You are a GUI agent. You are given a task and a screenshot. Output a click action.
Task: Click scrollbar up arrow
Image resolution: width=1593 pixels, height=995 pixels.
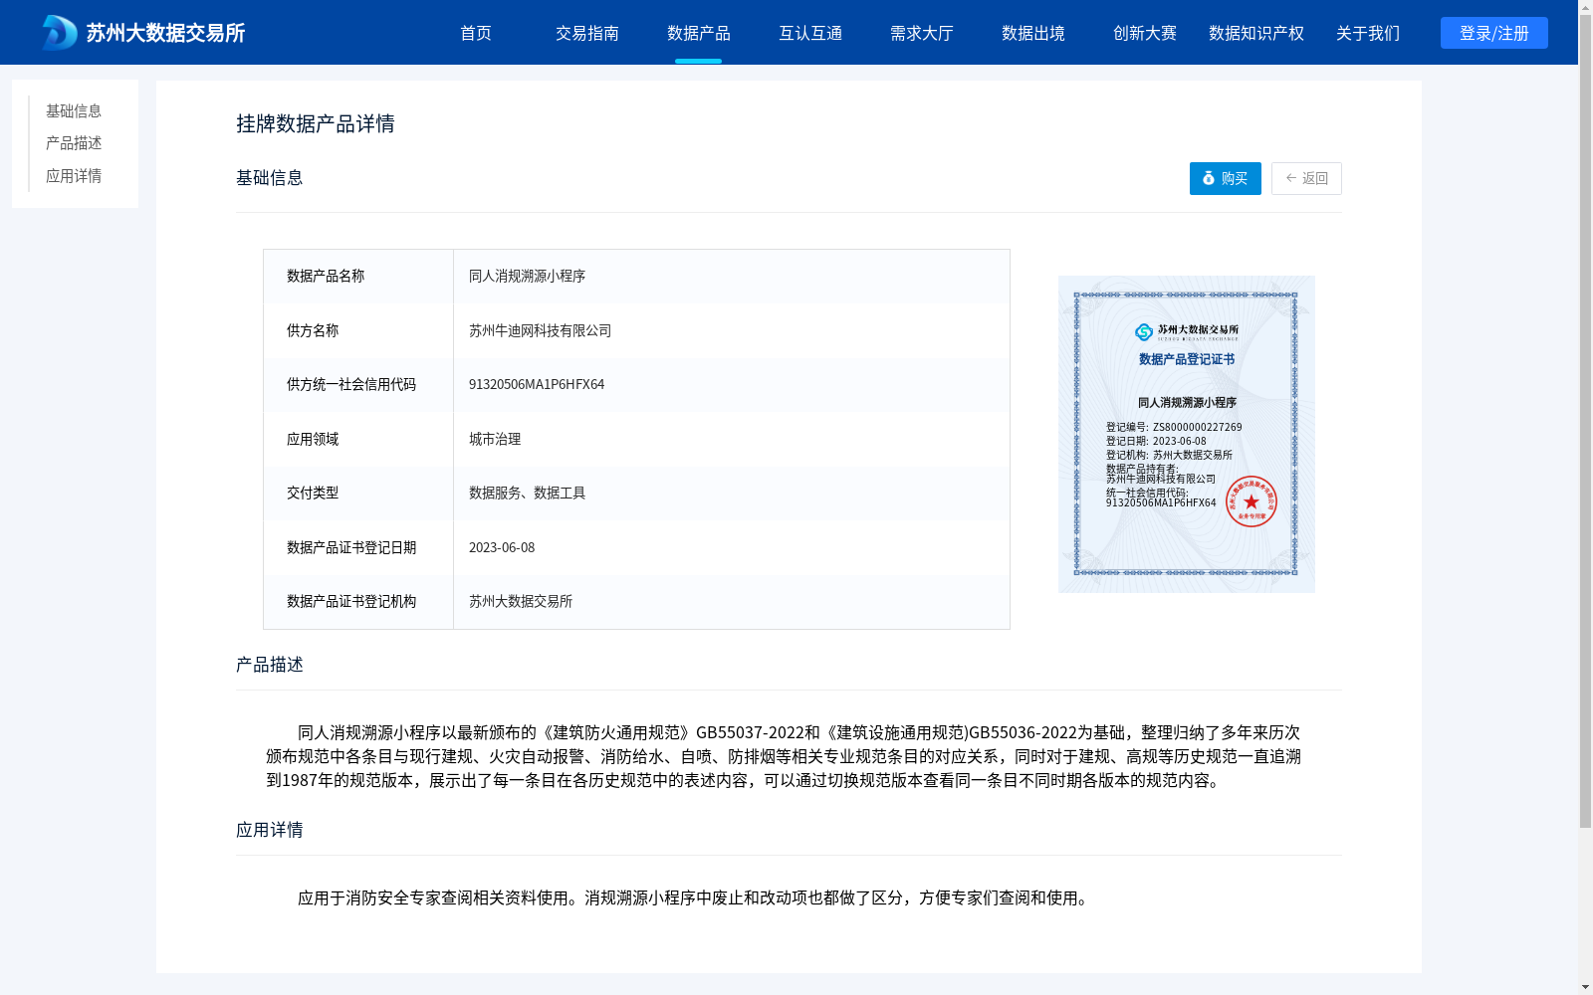point(1586,8)
